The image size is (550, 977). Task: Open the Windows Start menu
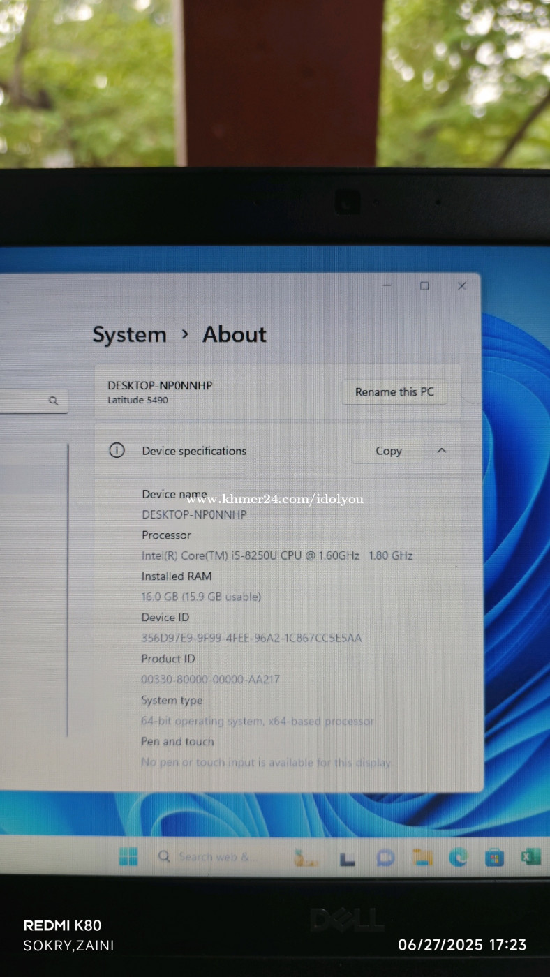(128, 856)
